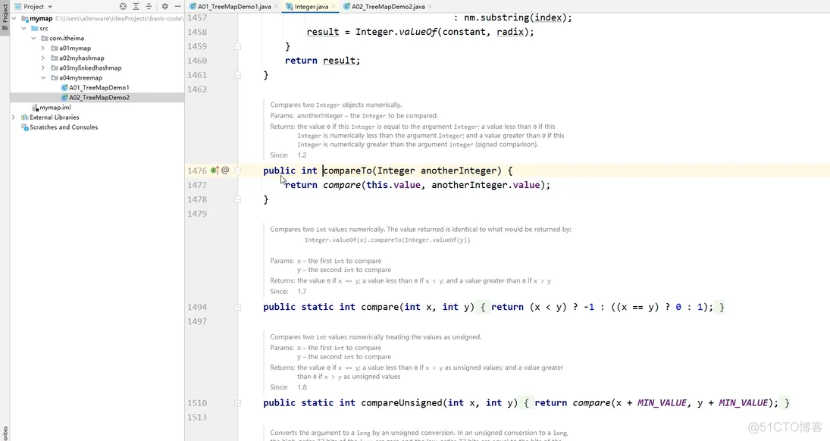Expand External Libraries node
This screenshot has height=441, width=830.
pos(14,117)
